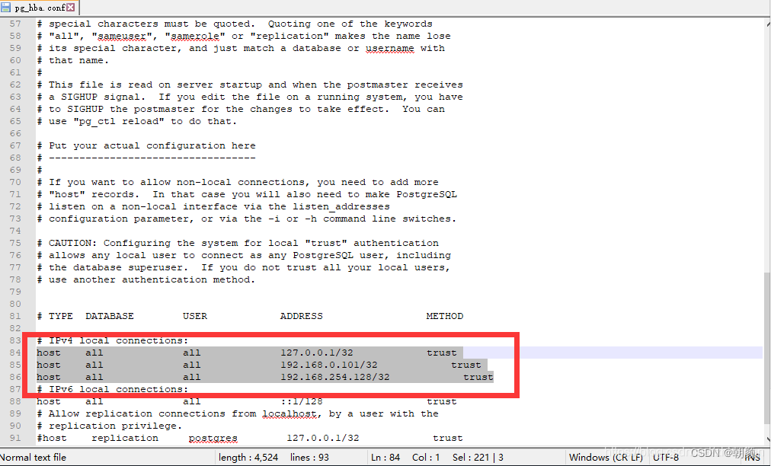Click line number 57 in the margin
Viewport: 771px width, 466px height.
click(15, 24)
